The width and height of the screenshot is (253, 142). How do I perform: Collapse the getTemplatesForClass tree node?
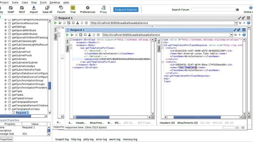coord(6,109)
